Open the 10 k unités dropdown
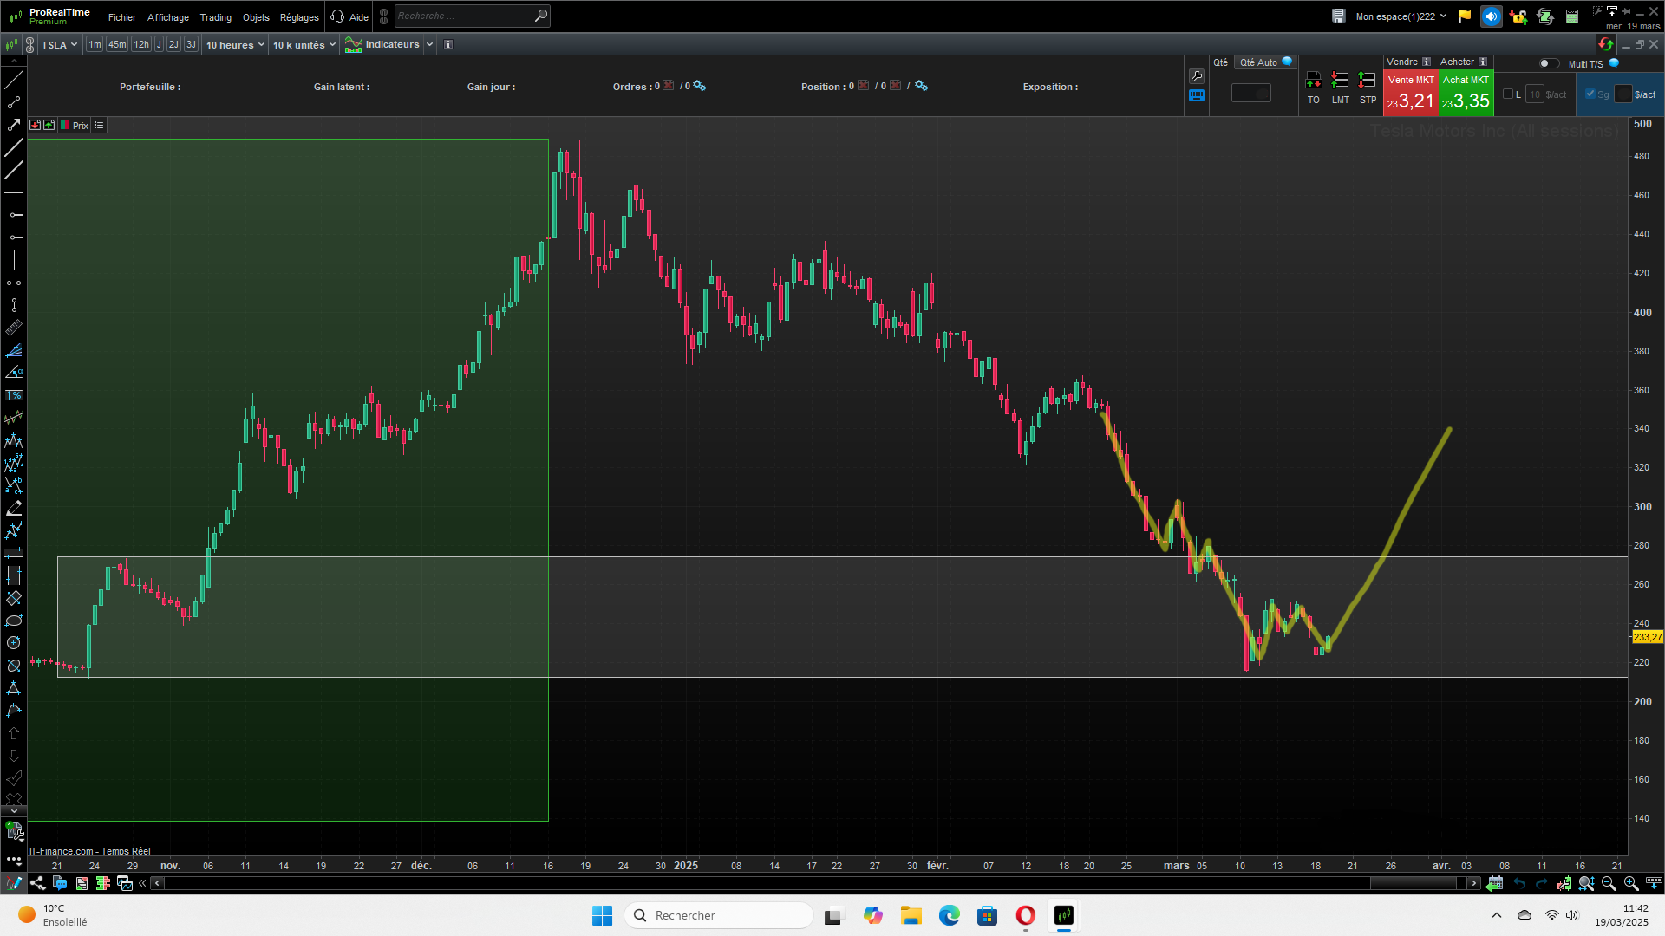 click(x=304, y=44)
